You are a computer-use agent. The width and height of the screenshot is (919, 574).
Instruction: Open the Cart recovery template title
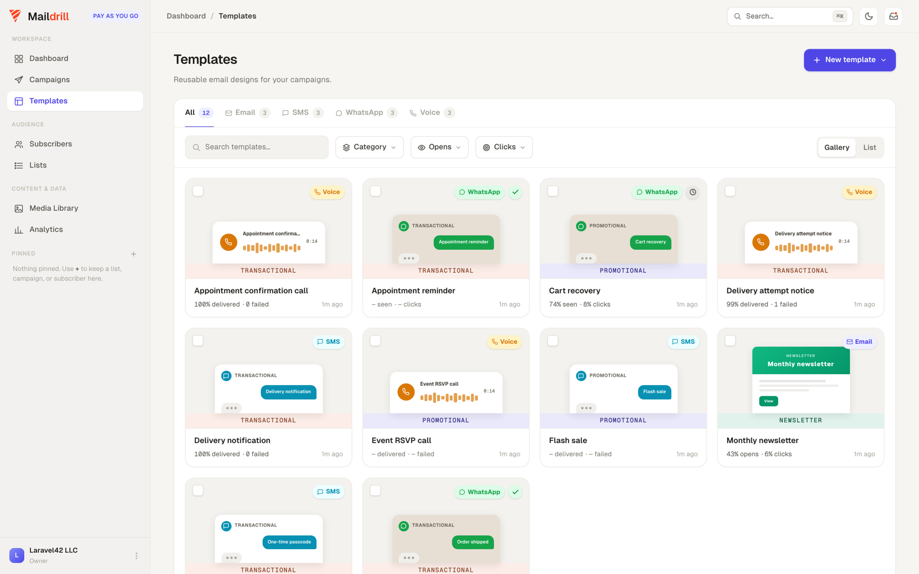pyautogui.click(x=574, y=291)
